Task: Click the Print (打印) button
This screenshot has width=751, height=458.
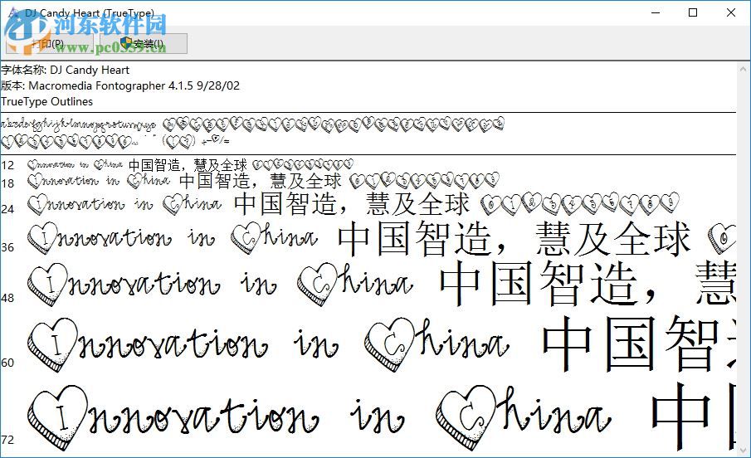Action: tap(49, 44)
